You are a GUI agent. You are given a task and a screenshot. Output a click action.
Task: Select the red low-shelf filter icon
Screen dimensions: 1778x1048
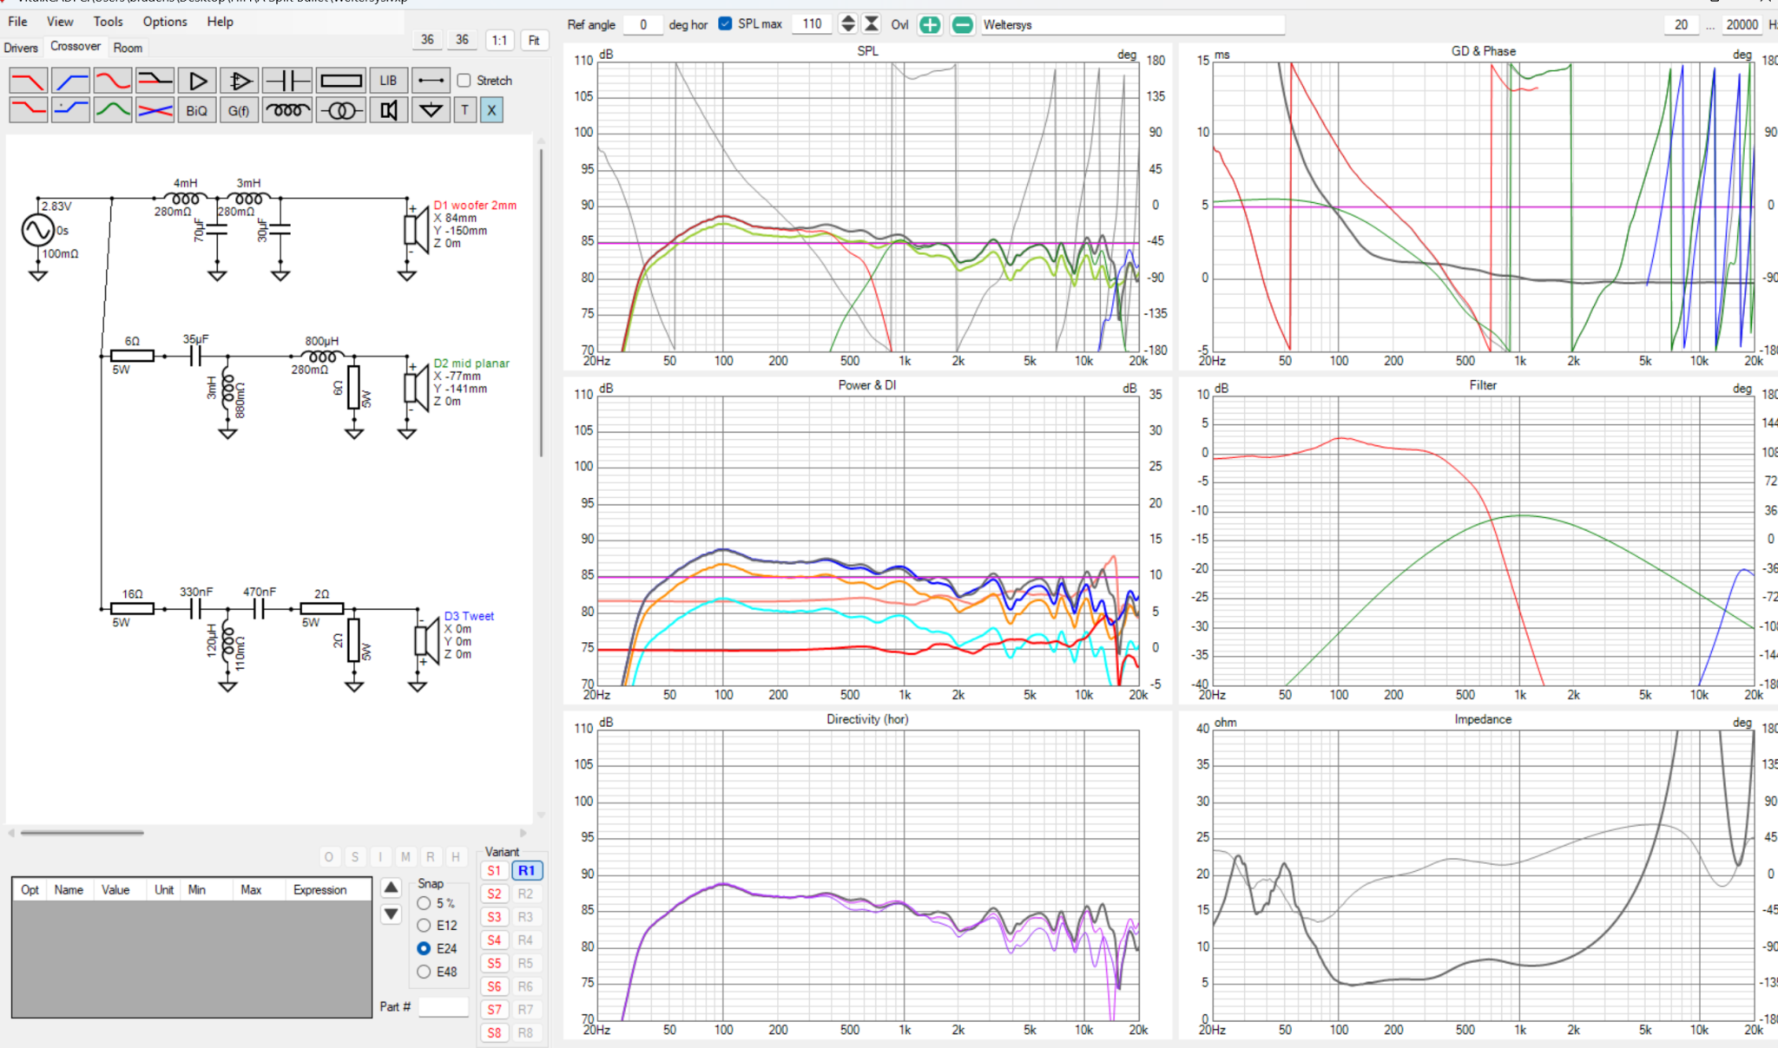click(28, 110)
